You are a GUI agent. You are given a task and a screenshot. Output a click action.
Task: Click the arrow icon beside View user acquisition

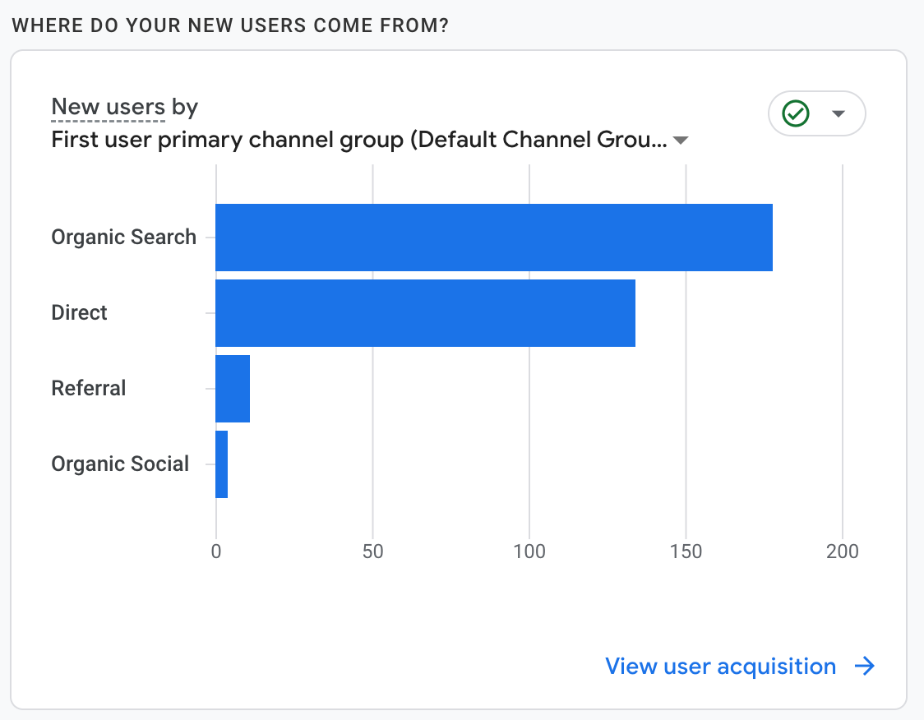(864, 666)
